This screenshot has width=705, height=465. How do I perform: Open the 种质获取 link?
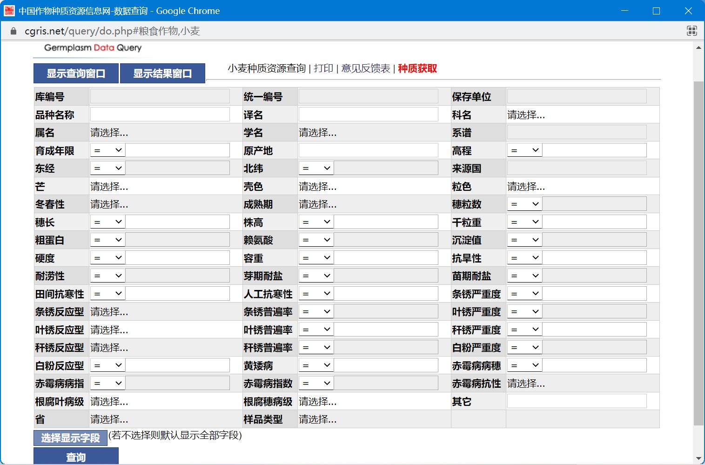pyautogui.click(x=417, y=68)
